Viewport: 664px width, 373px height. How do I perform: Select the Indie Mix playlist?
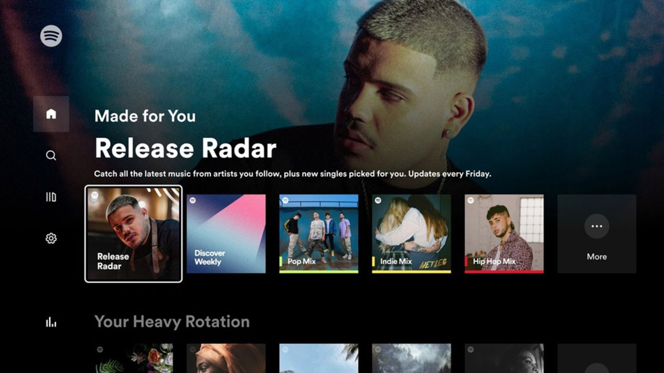pyautogui.click(x=411, y=233)
